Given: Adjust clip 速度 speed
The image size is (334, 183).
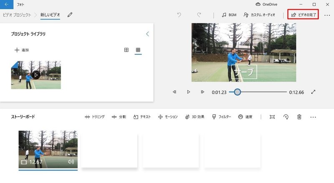Looking at the screenshot, I should coord(245,117).
